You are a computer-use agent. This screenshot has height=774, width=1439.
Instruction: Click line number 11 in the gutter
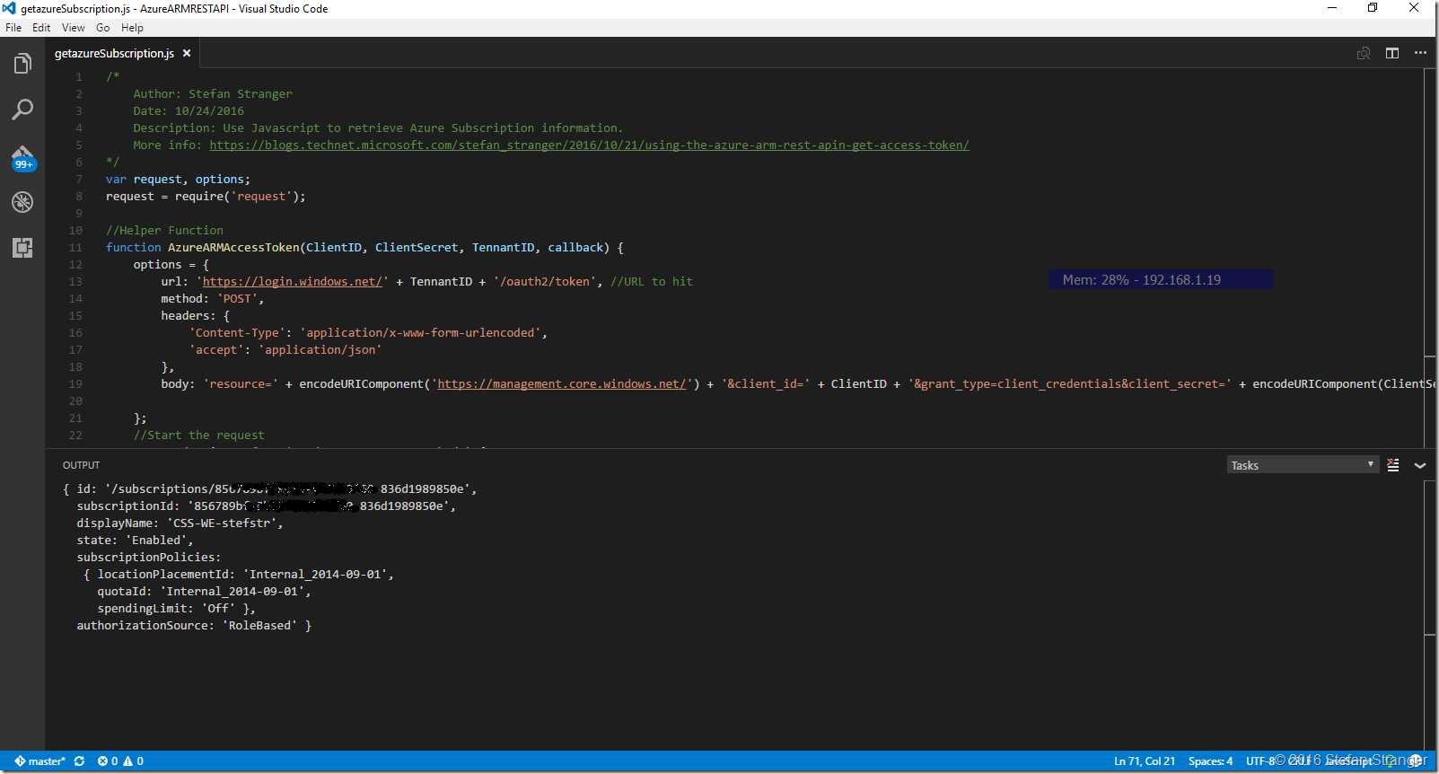(75, 247)
